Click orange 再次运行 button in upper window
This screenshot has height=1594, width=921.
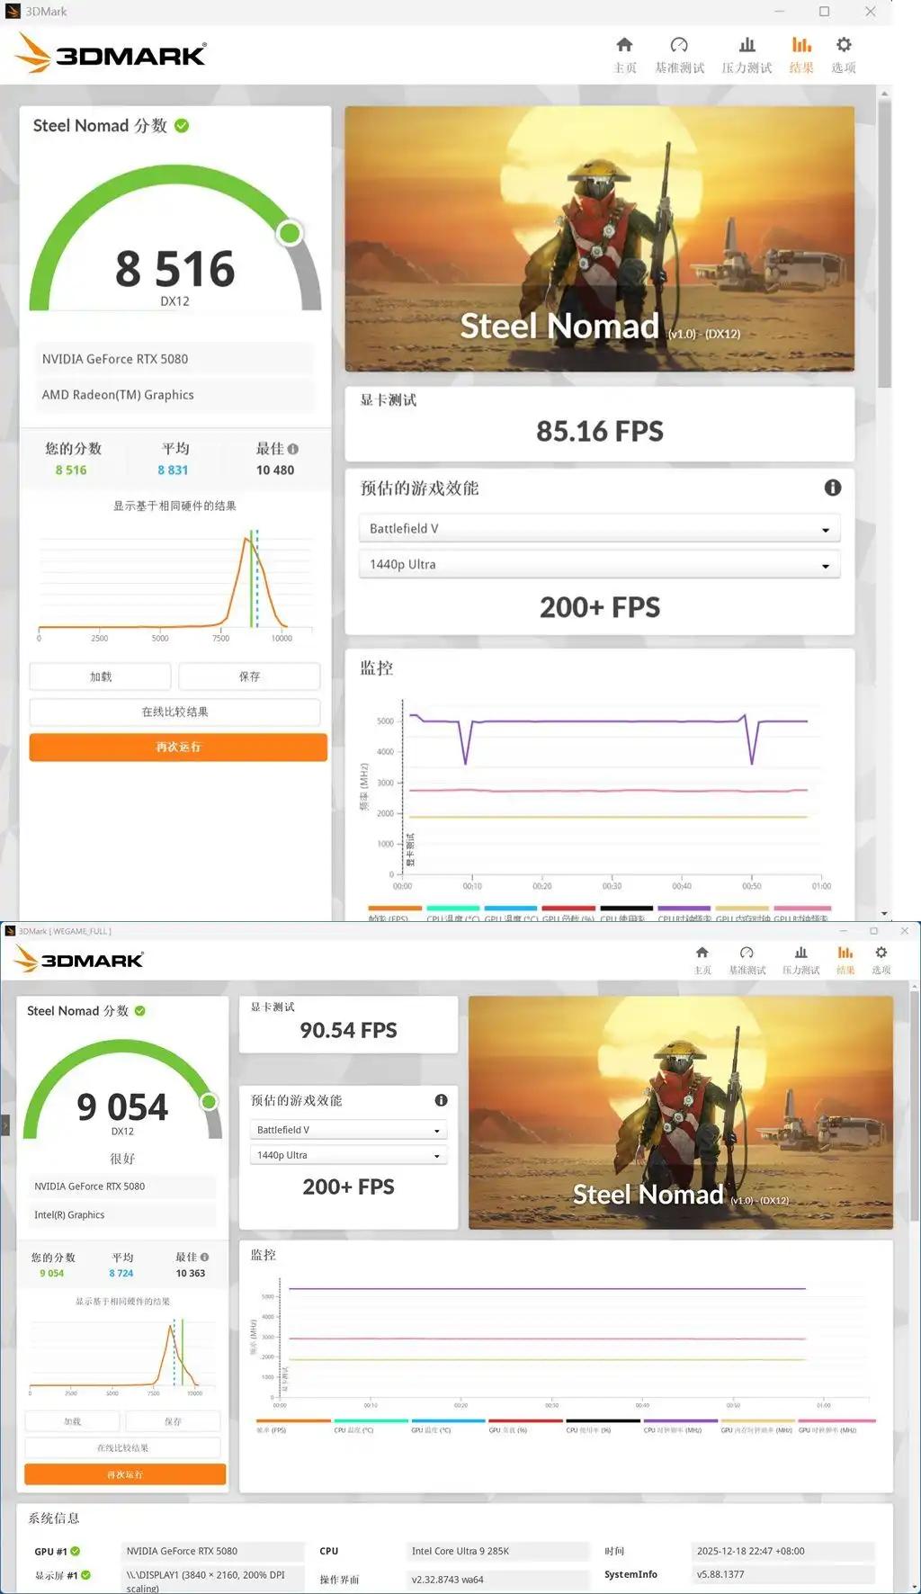(178, 747)
